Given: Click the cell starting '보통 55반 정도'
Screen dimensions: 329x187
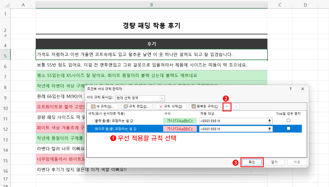Looking at the screenshot, I should click(152, 65).
